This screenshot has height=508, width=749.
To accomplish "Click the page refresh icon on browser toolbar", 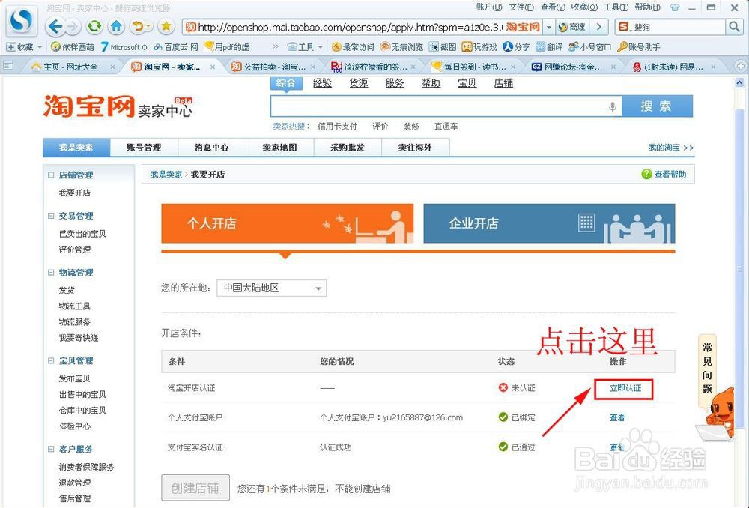I will pos(94,27).
